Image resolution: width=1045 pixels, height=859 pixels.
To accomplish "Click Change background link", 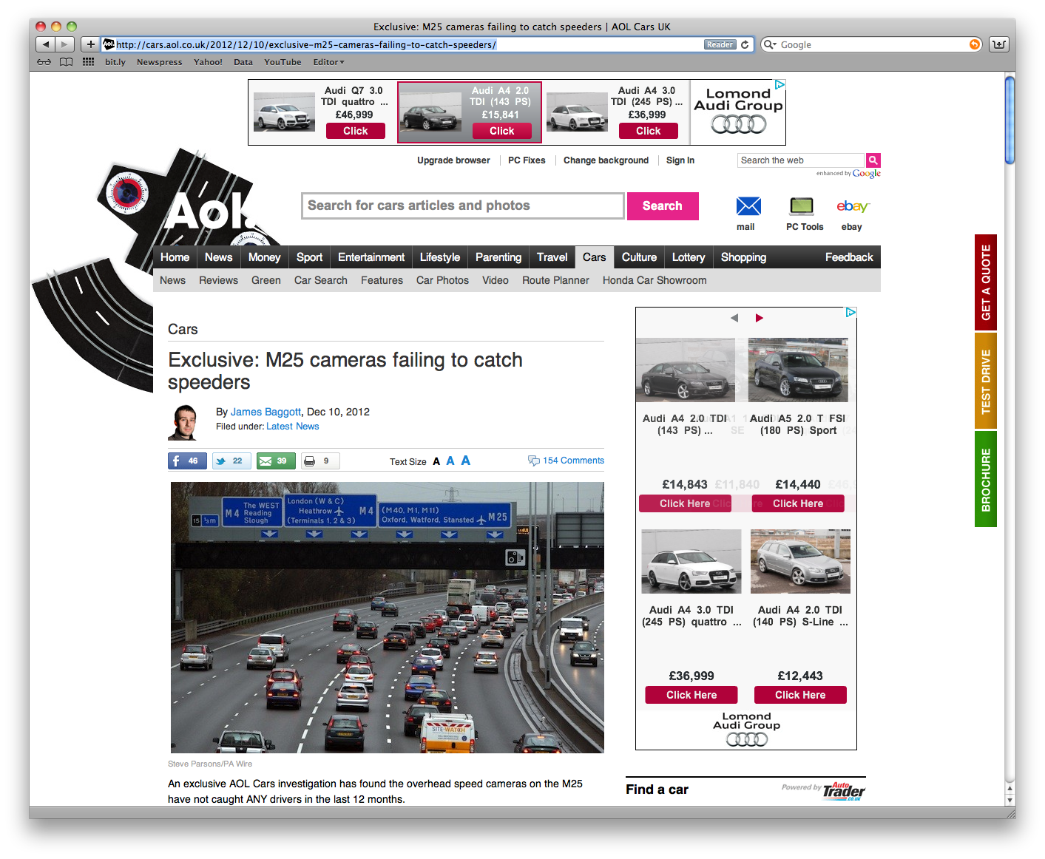I will [x=606, y=160].
